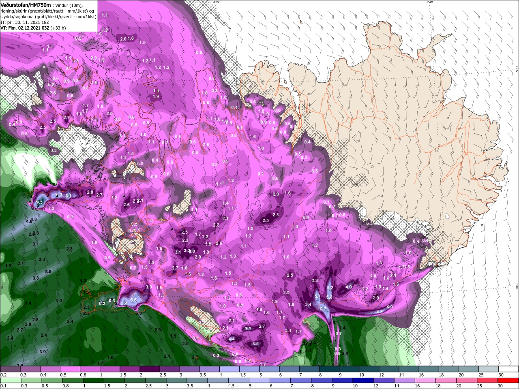Click the 4.4 precipitation value on the map
The width and height of the screenshot is (519, 389).
[232, 339]
